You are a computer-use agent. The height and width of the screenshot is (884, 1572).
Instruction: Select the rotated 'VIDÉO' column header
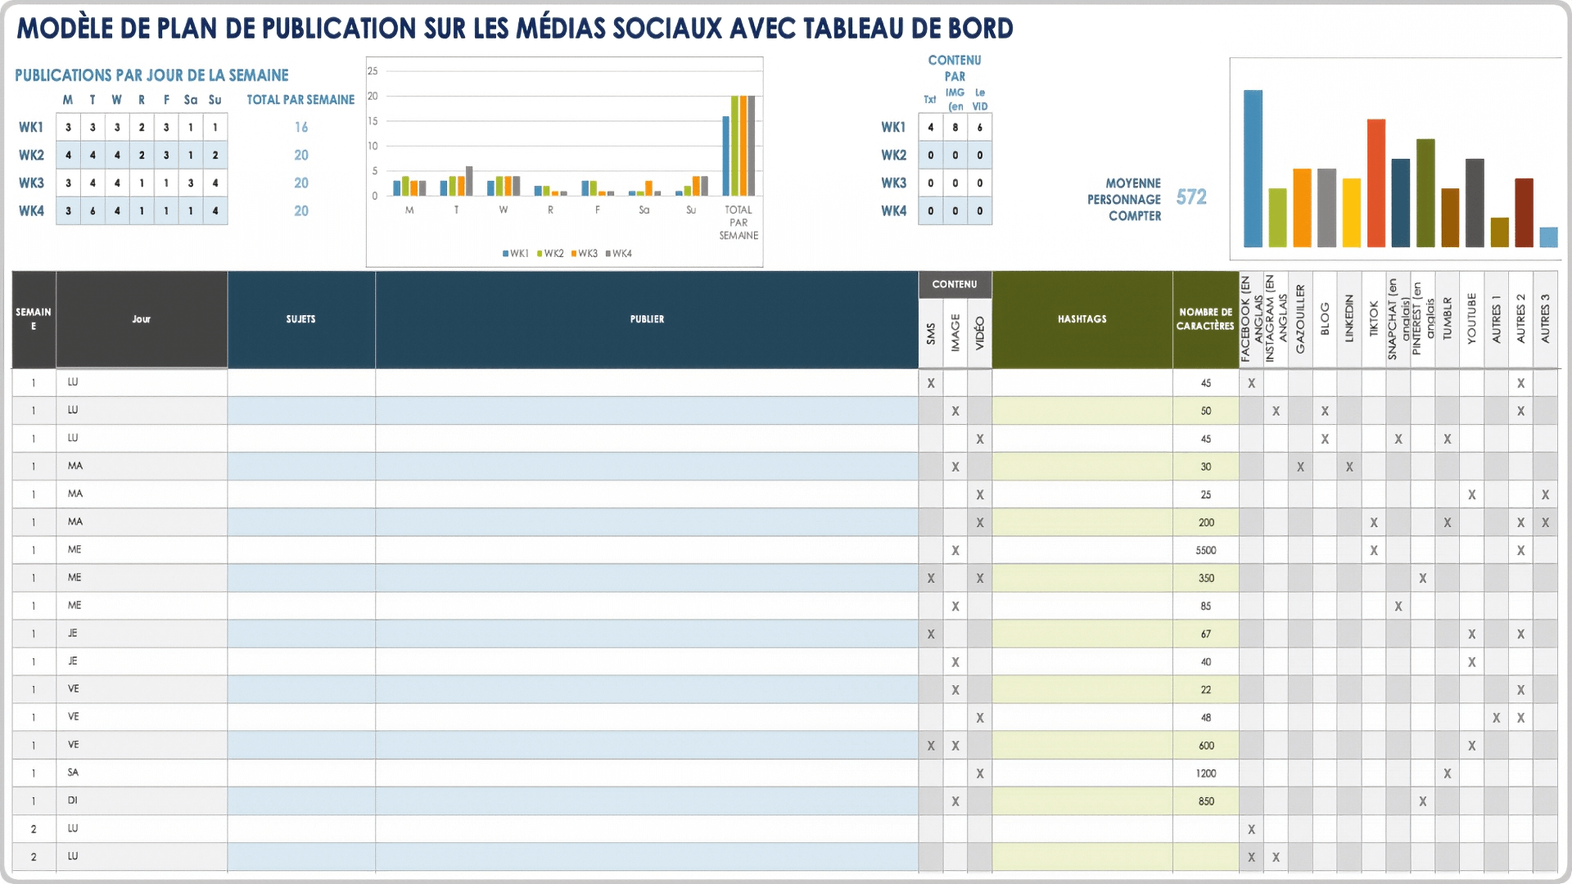tap(980, 333)
